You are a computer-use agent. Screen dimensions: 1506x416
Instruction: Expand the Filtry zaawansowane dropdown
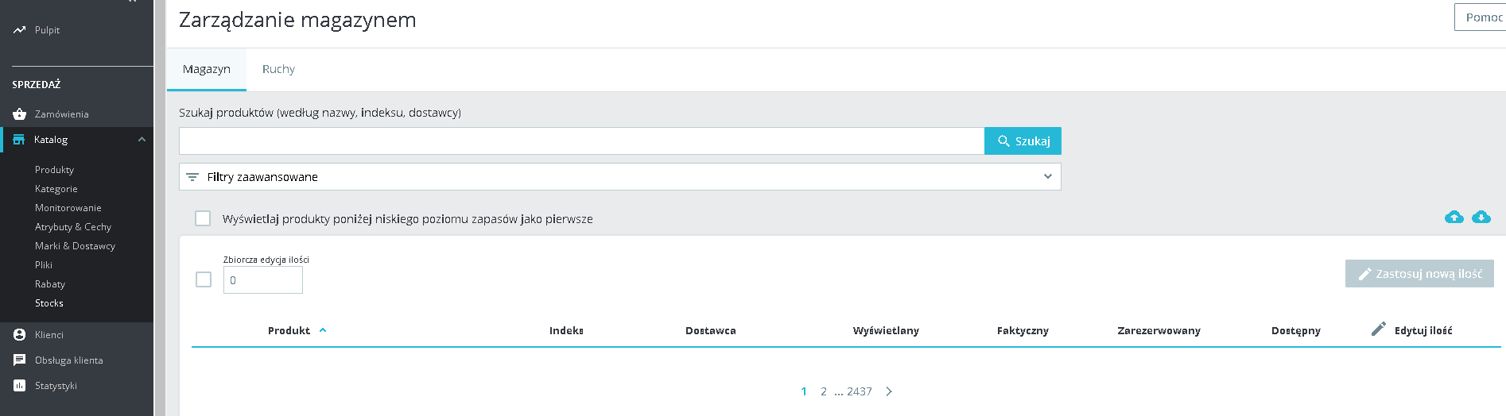(x=620, y=177)
